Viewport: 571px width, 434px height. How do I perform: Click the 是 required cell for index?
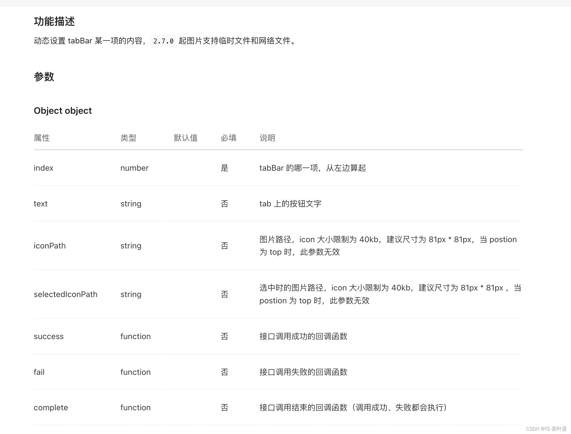225,168
